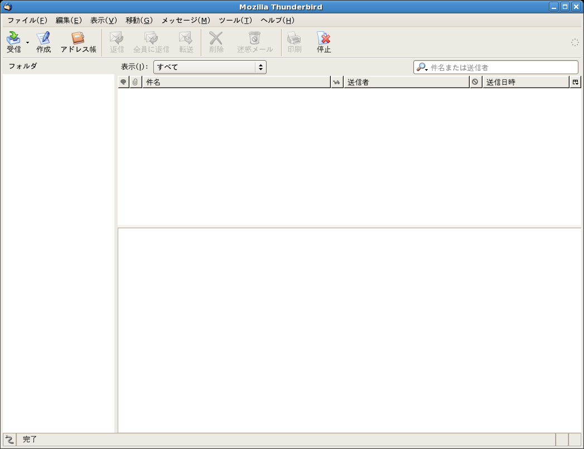Click the Thunderbird title bar icon
This screenshot has height=449, width=584.
(x=8, y=7)
